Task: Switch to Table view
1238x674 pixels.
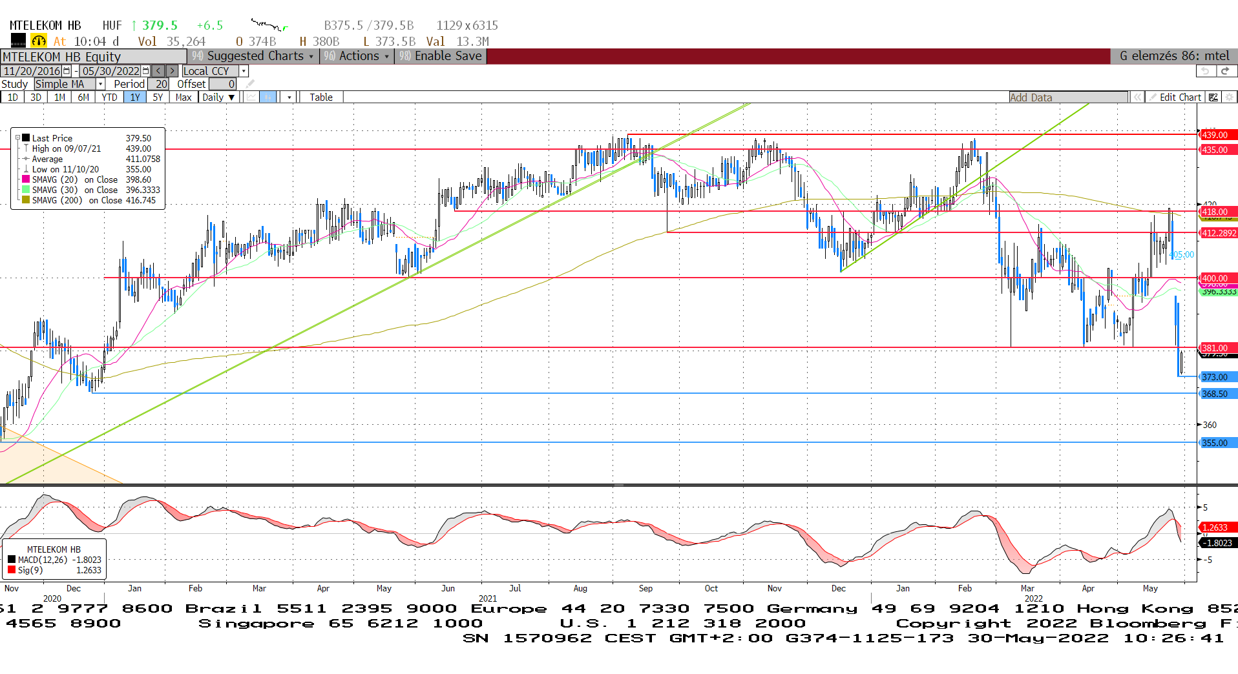Action: 321,97
